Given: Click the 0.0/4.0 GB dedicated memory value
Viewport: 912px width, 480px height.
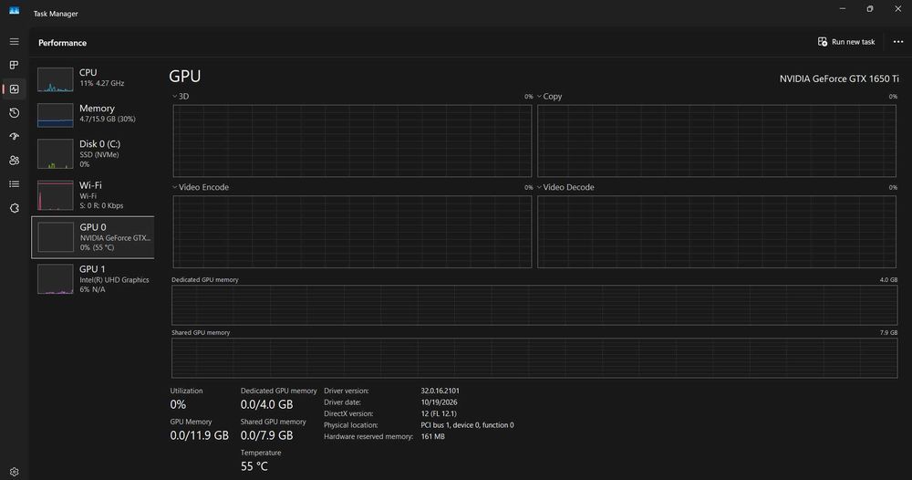Looking at the screenshot, I should [267, 404].
